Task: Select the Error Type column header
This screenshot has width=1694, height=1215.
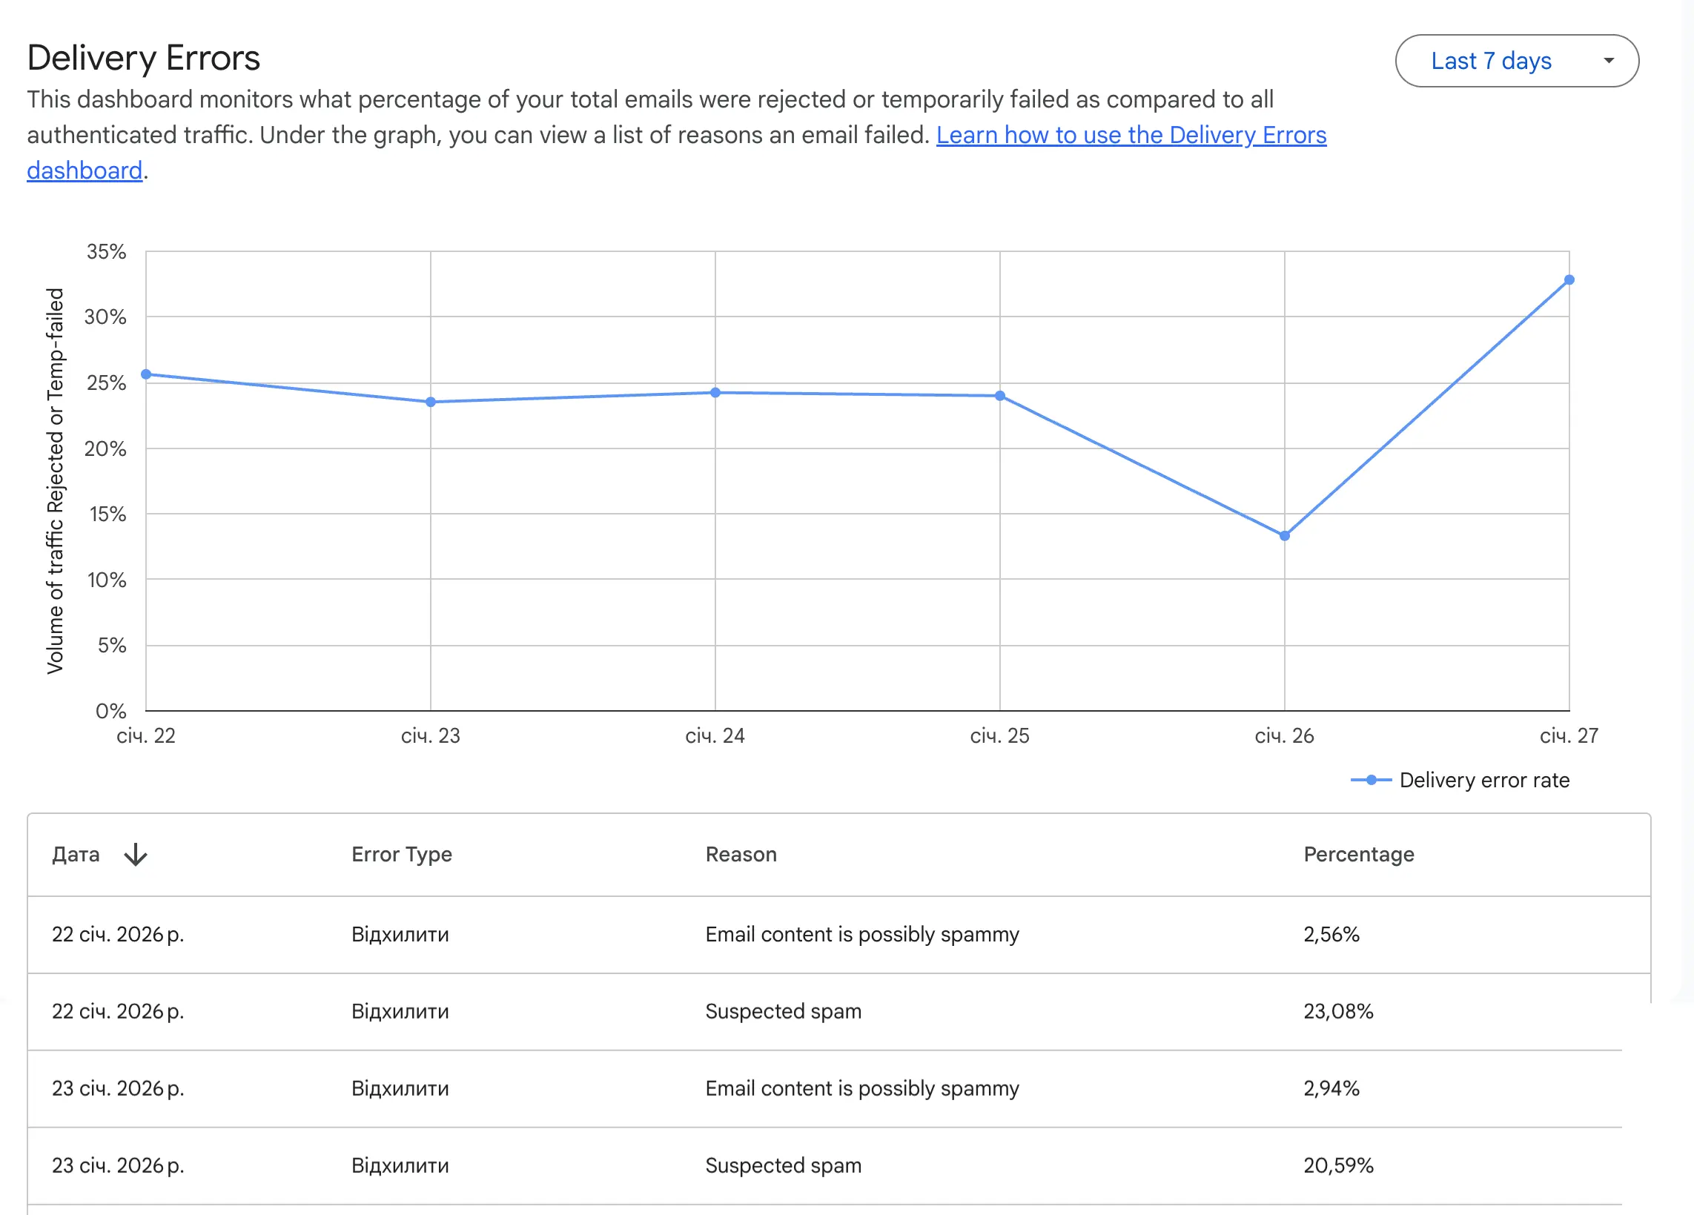Action: point(401,854)
